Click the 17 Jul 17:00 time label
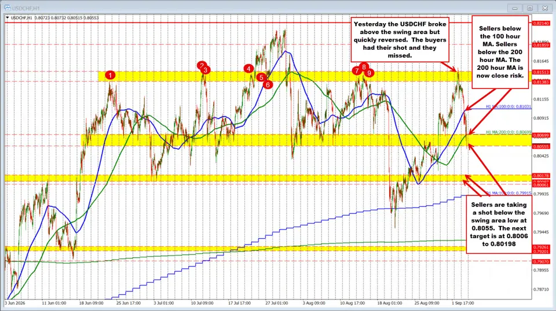 [x=239, y=303]
